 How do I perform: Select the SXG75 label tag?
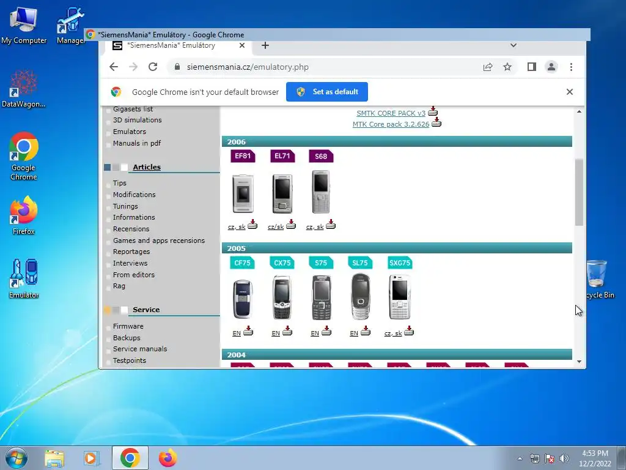pyautogui.click(x=400, y=263)
